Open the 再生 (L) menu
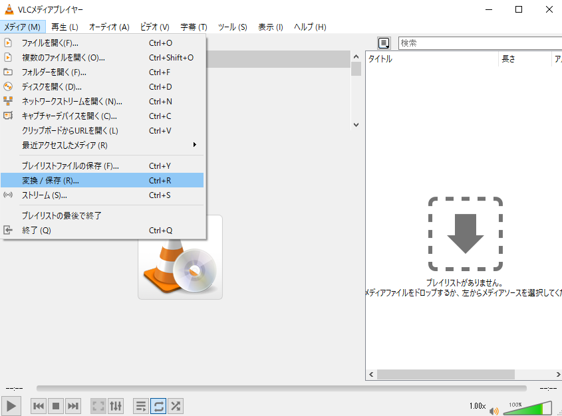Viewport: 562px width, 416px height. [65, 27]
